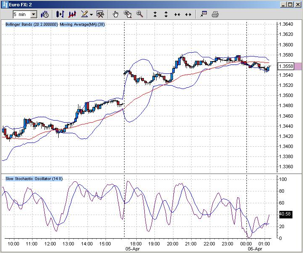Click the 05-Apr date label

(x=133, y=249)
